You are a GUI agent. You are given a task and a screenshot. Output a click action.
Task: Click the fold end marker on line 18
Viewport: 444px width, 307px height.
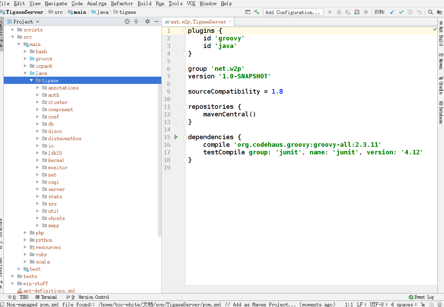pyautogui.click(x=185, y=160)
